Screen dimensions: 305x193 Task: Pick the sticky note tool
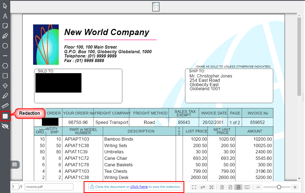[5, 26]
